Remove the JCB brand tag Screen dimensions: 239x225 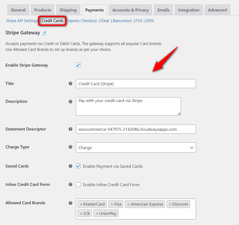[81, 214]
